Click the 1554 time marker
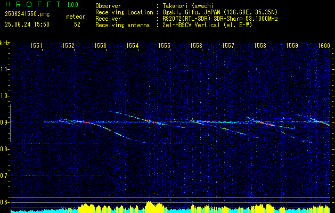This screenshot has height=213, width=335. coord(132,45)
